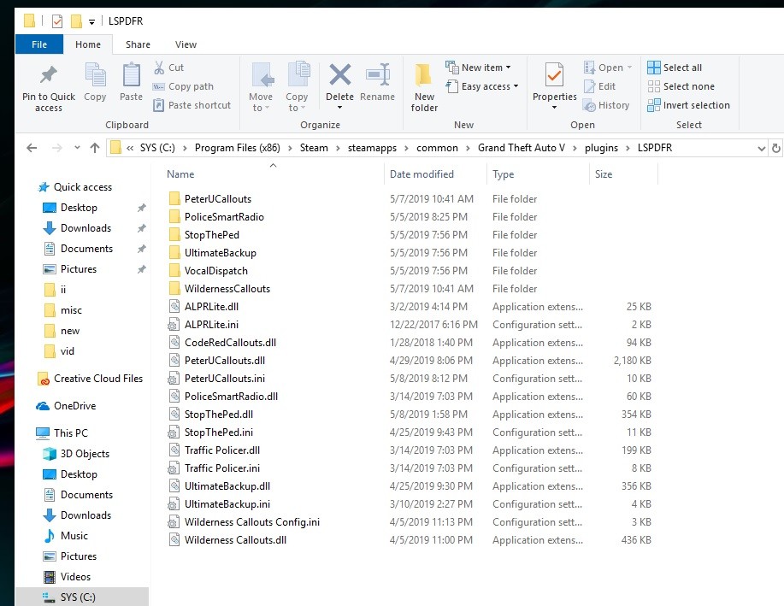Click the Up one level arrow

pyautogui.click(x=95, y=148)
